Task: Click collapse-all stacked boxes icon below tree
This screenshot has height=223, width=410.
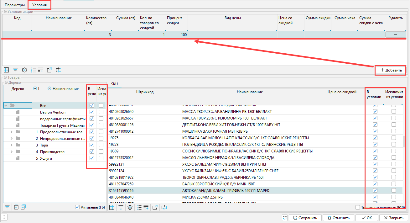Action: click(23, 207)
